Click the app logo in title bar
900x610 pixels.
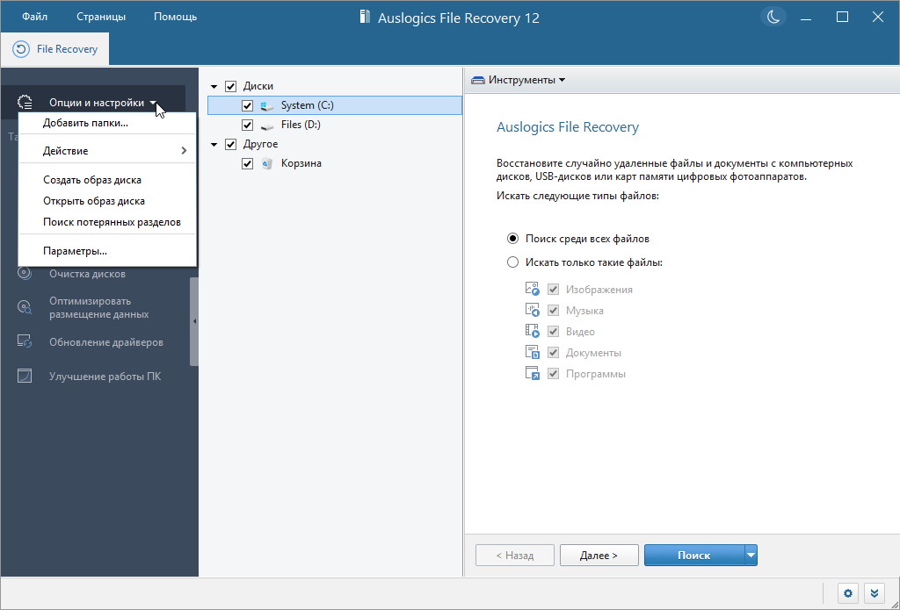click(364, 18)
